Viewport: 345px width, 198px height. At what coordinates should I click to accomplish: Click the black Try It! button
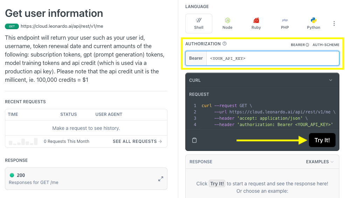point(322,140)
